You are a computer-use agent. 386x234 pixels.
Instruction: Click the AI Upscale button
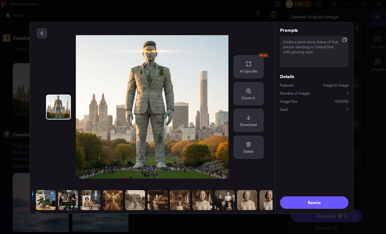tap(248, 67)
